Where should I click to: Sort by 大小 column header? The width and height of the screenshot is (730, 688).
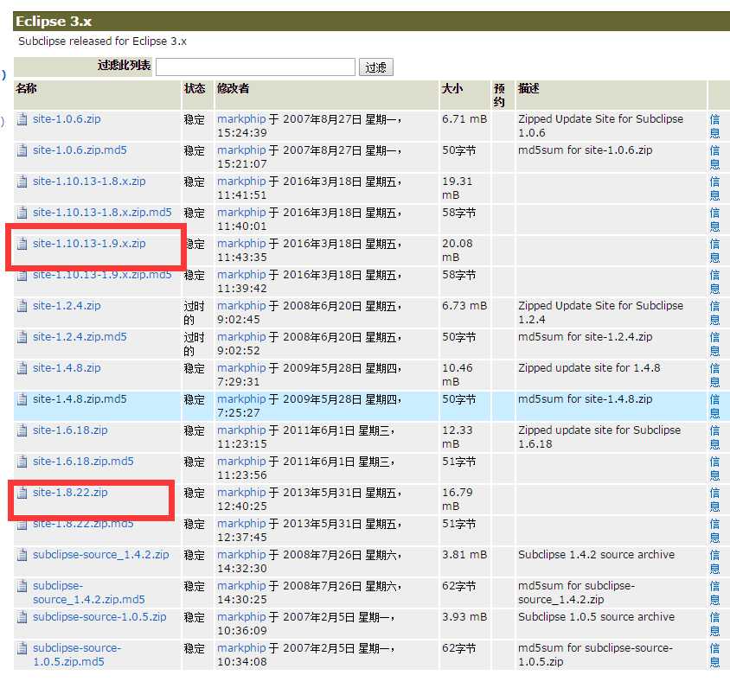coord(452,88)
